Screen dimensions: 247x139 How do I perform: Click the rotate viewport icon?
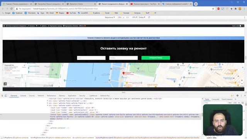[149, 17]
